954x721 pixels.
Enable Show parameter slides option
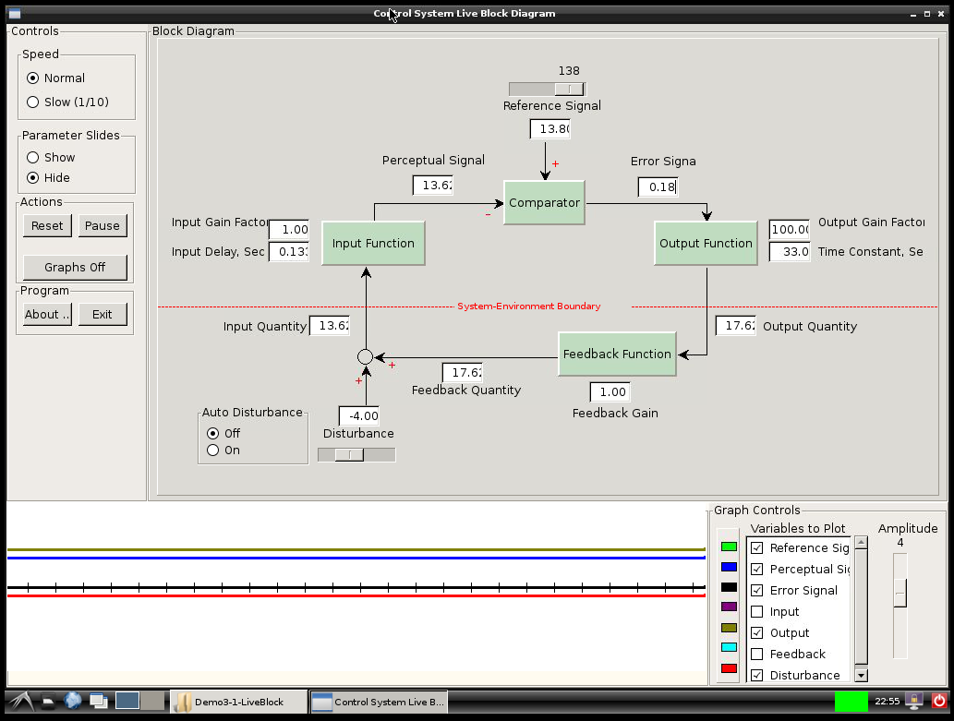pos(33,158)
